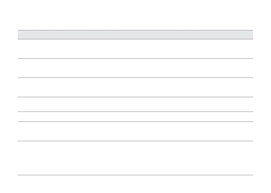271x193 pixels.
Task: Click the blank area above the table
Action: (x=135, y=15)
